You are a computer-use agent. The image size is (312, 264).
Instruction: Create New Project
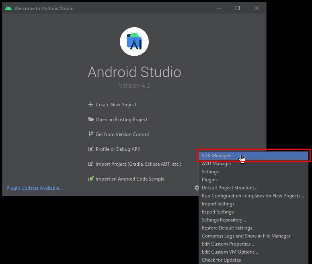click(x=116, y=105)
